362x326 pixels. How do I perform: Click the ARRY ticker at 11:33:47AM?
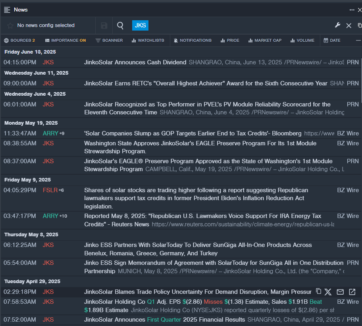[x=50, y=133]
